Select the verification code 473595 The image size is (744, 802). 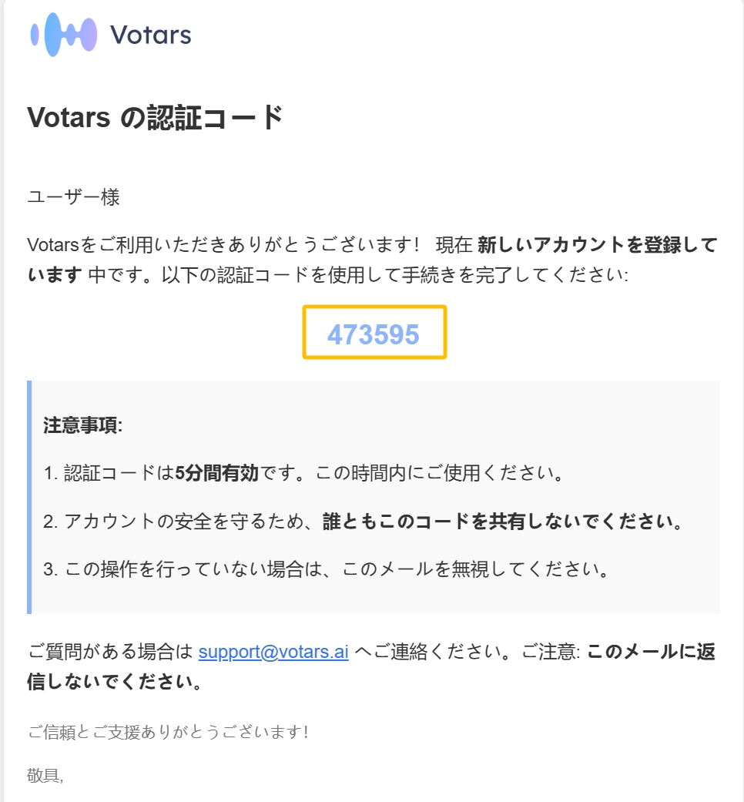tap(374, 334)
